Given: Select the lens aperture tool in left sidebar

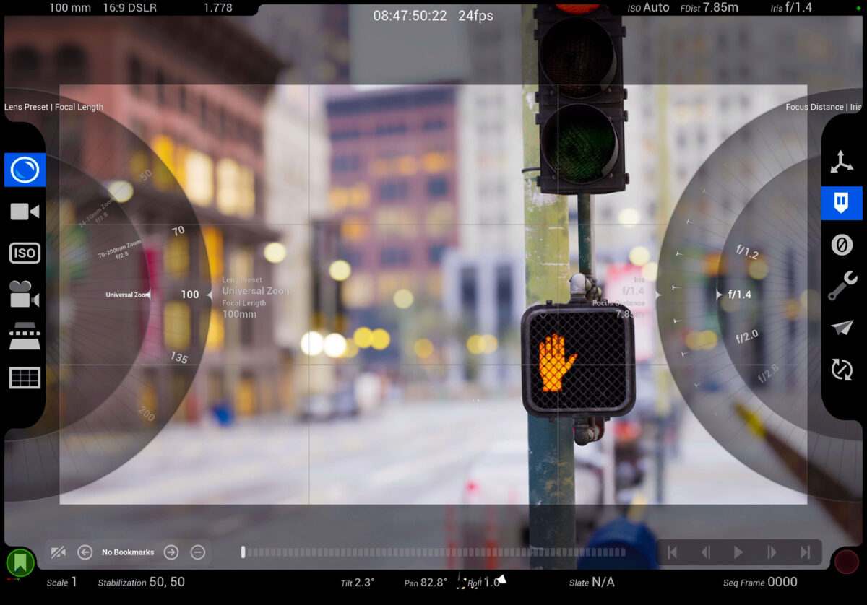Looking at the screenshot, I should point(25,170).
